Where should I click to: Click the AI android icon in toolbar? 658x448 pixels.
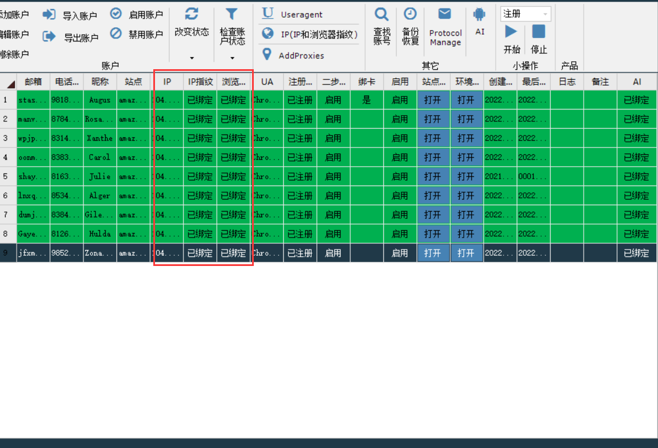click(479, 15)
